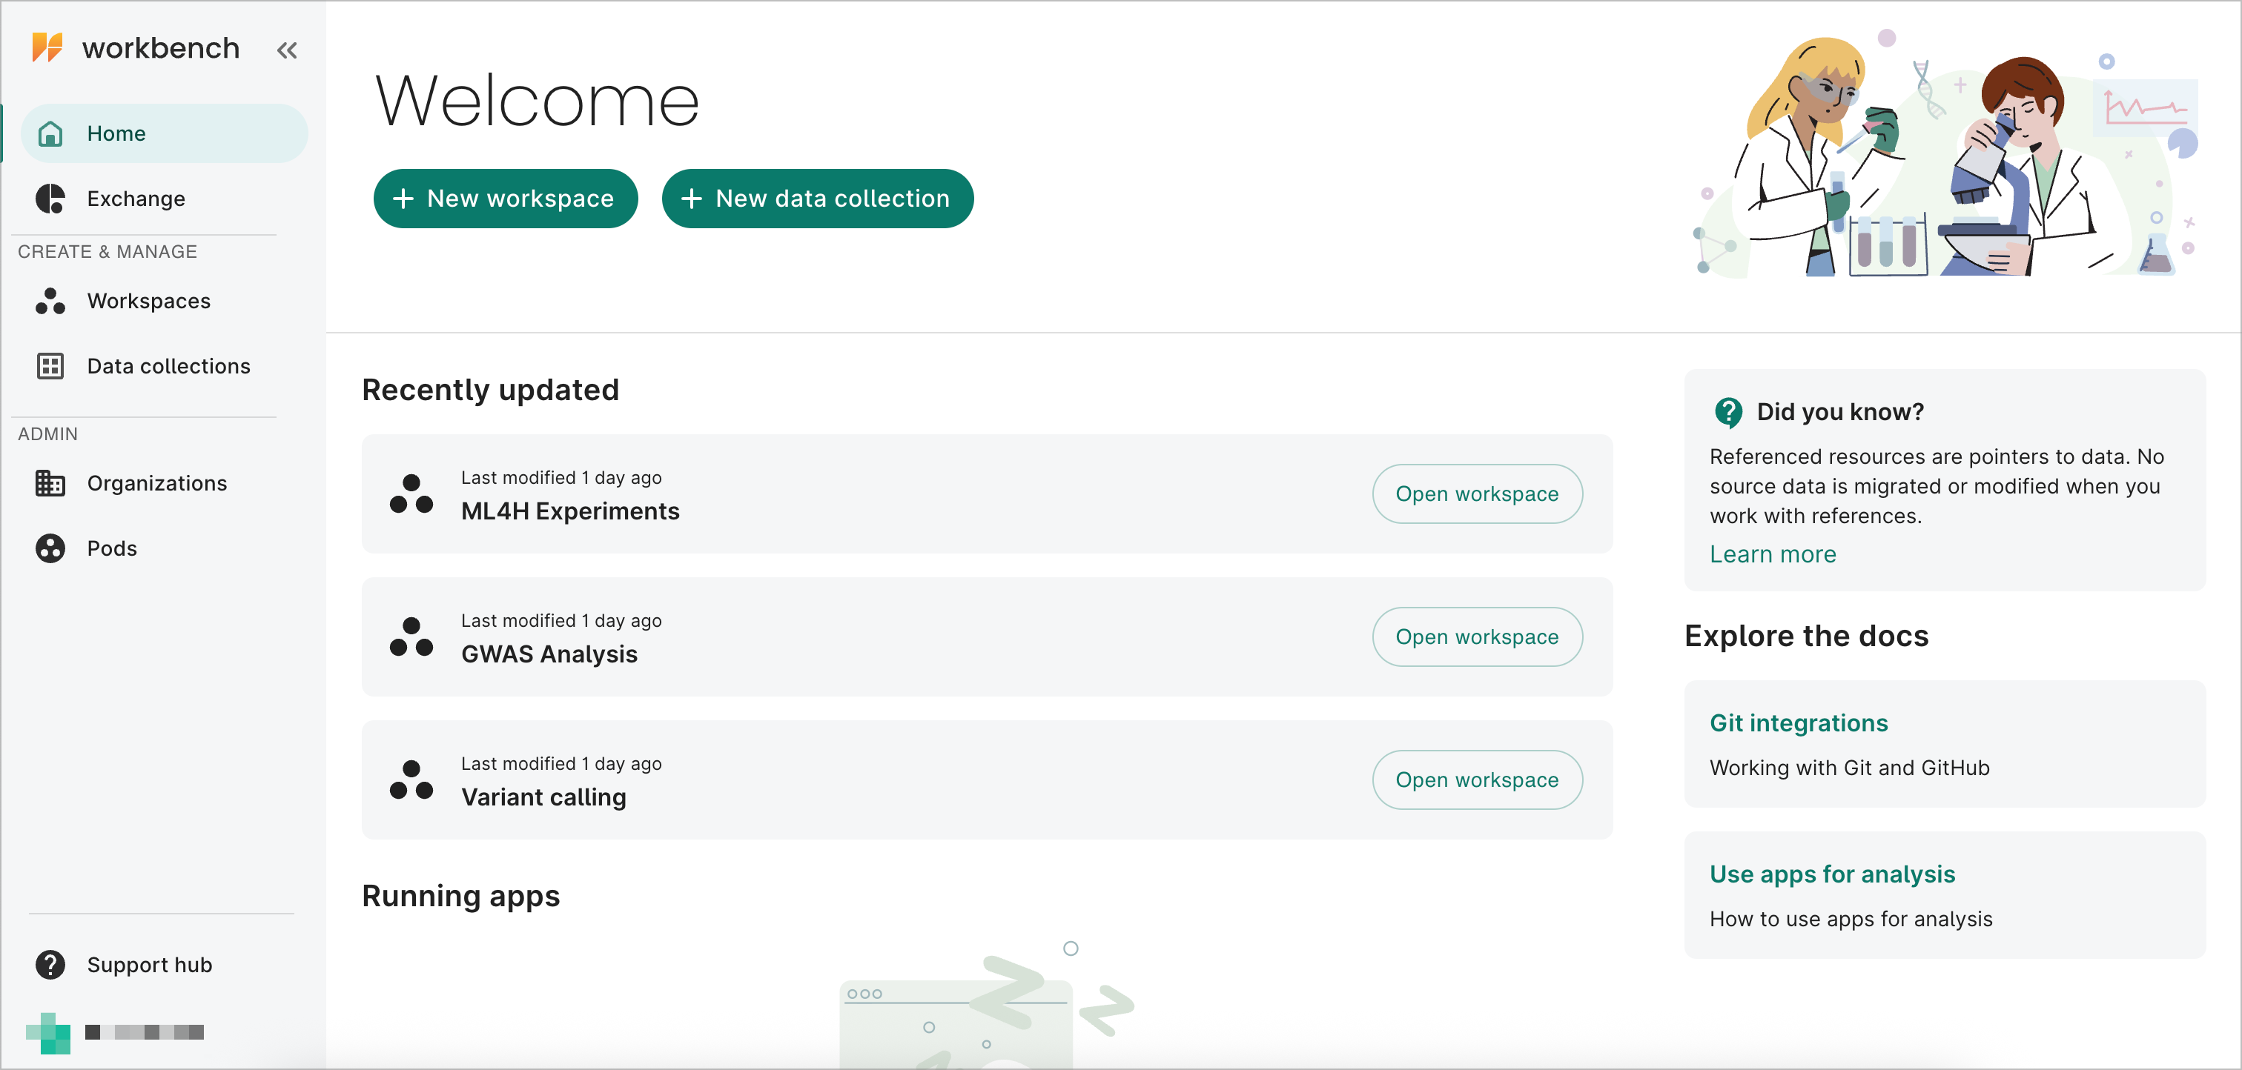
Task: Open the GWAS Analysis workspace
Action: coord(1477,637)
